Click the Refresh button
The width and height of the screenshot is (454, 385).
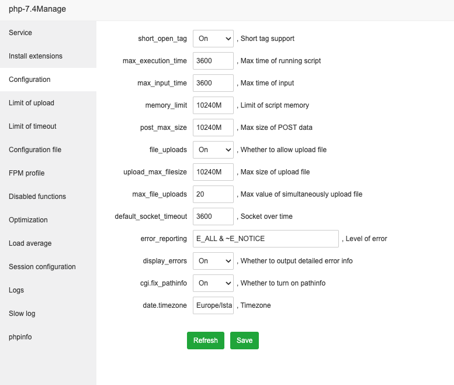tap(205, 341)
